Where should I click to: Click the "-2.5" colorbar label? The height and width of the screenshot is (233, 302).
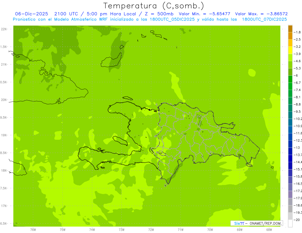(298, 39)
